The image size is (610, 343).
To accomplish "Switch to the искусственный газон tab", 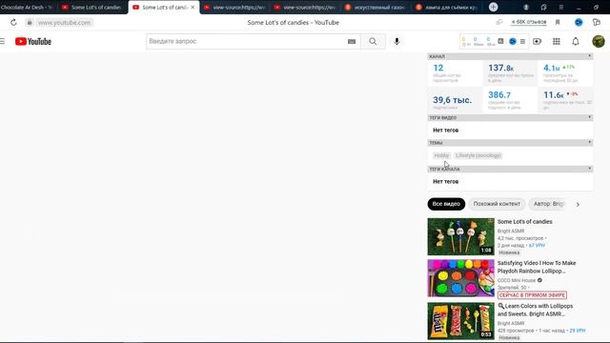I will [375, 7].
